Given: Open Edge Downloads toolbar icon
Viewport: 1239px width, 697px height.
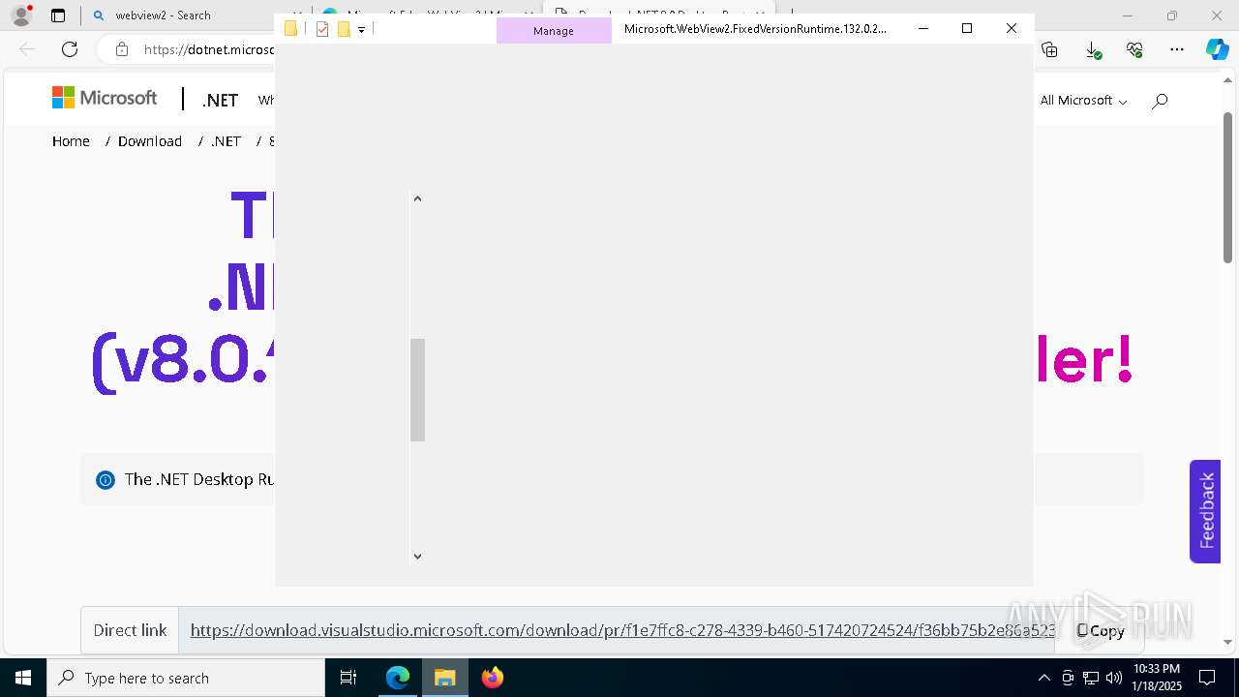Looking at the screenshot, I should (1093, 49).
